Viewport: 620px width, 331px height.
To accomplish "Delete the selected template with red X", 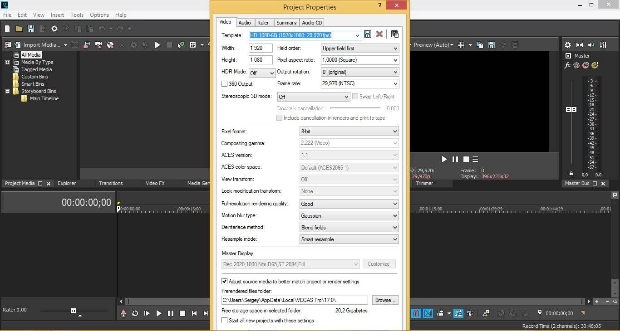I will [x=379, y=34].
